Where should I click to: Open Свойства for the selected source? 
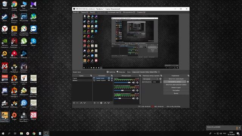point(111,72)
